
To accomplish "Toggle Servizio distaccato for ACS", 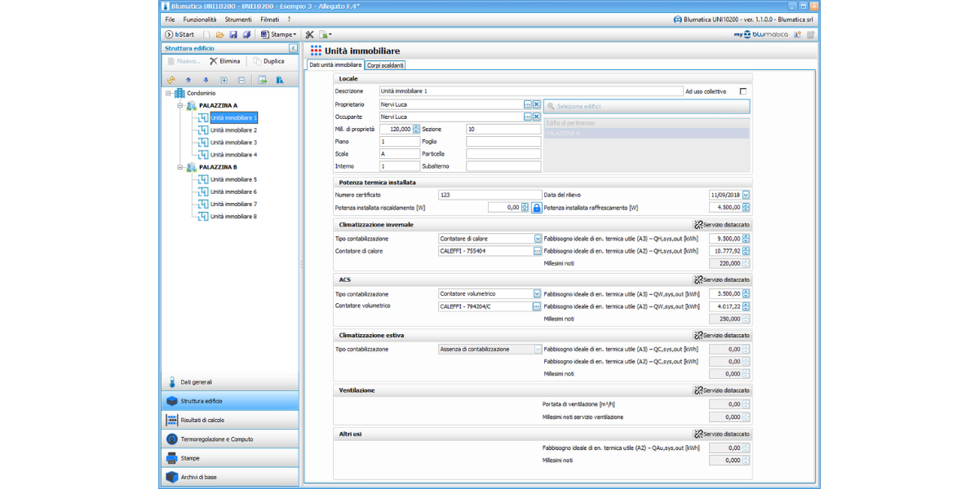I will point(722,280).
